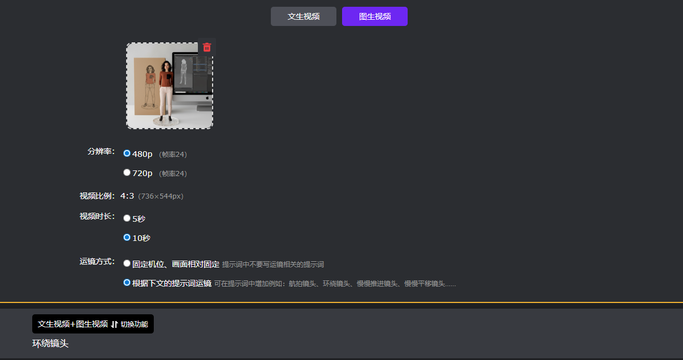Click the 4:3 aspect ratio value
The image size is (683, 360).
(x=127, y=196)
